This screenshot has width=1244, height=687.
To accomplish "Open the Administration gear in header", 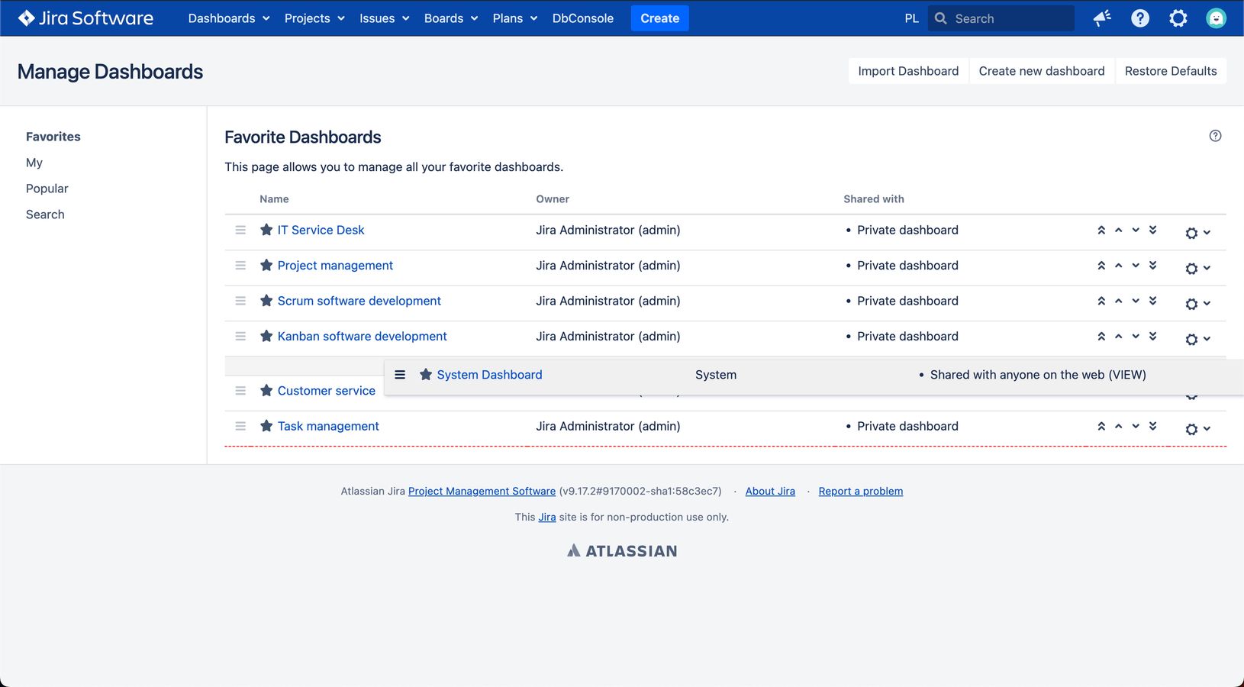I will click(x=1178, y=18).
